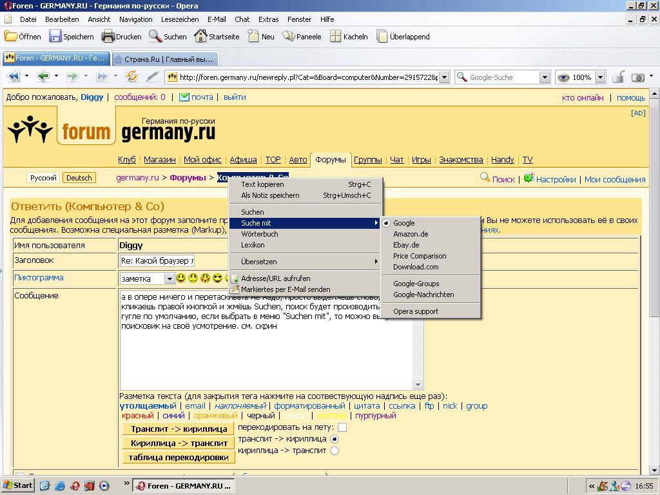Click the Заголовок subject input field
660x495 pixels.
point(157,261)
